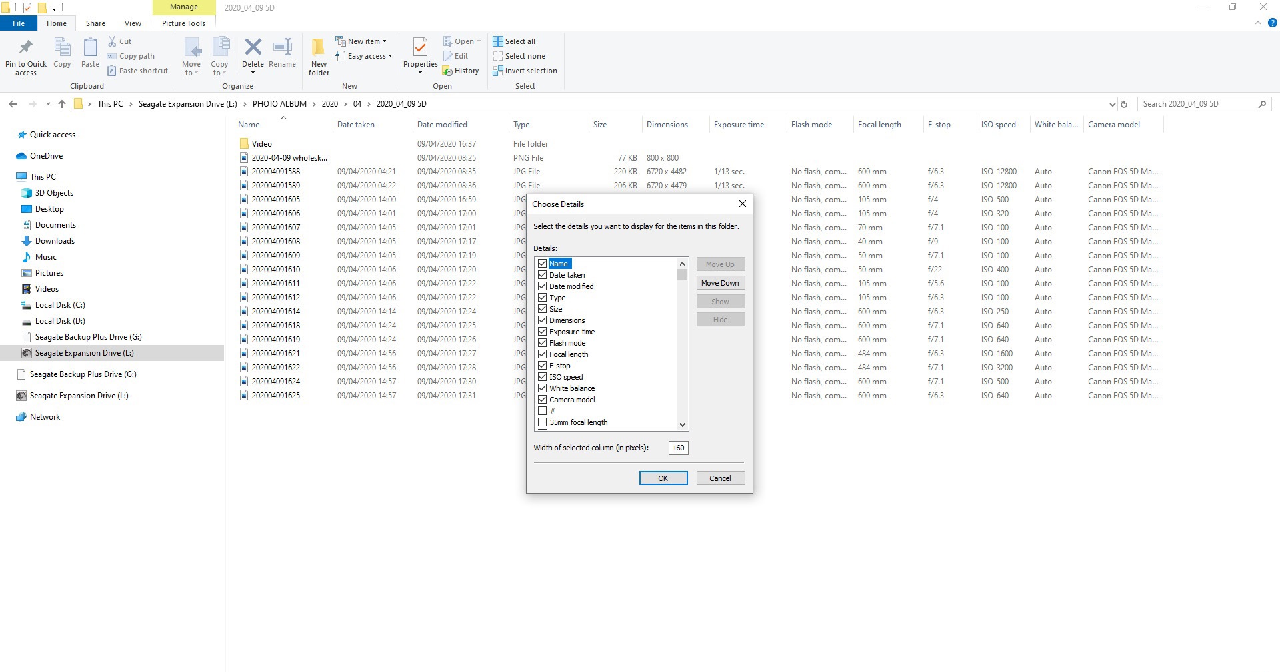Uncheck Date taken in Choose Details
Image resolution: width=1280 pixels, height=672 pixels.
[x=542, y=275]
